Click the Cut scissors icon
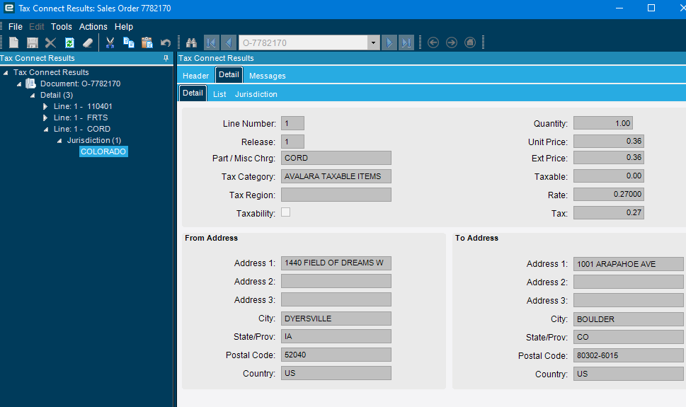The height and width of the screenshot is (407, 686). pyautogui.click(x=110, y=42)
